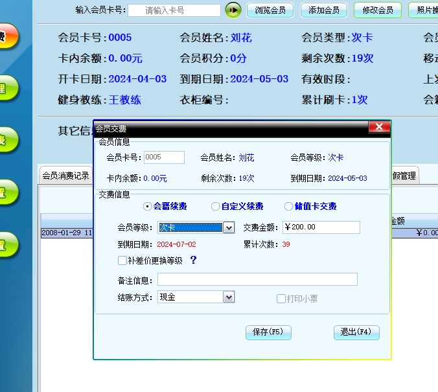Image resolution: width=438 pixels, height=392 pixels.
Task: Click the 浏览会员 button
Action: click(270, 10)
